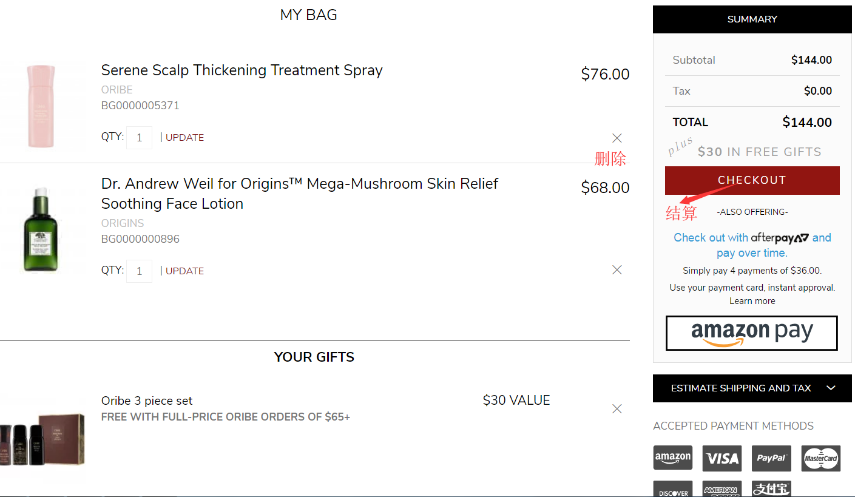
Task: Click the Alipay payment icon
Action: pos(771,489)
